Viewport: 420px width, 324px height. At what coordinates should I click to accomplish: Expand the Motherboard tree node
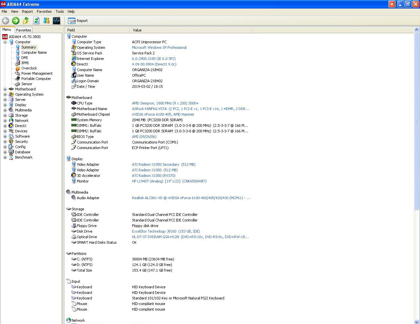(5, 89)
